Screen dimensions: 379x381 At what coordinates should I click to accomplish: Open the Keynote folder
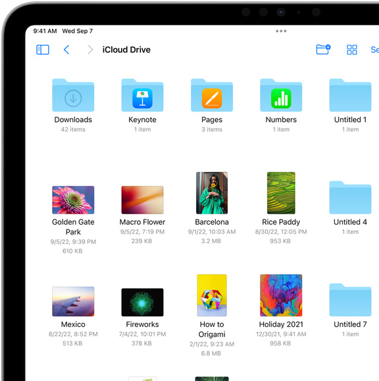pyautogui.click(x=142, y=95)
